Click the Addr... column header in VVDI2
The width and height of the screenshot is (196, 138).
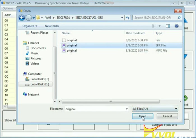[x=8, y=15]
